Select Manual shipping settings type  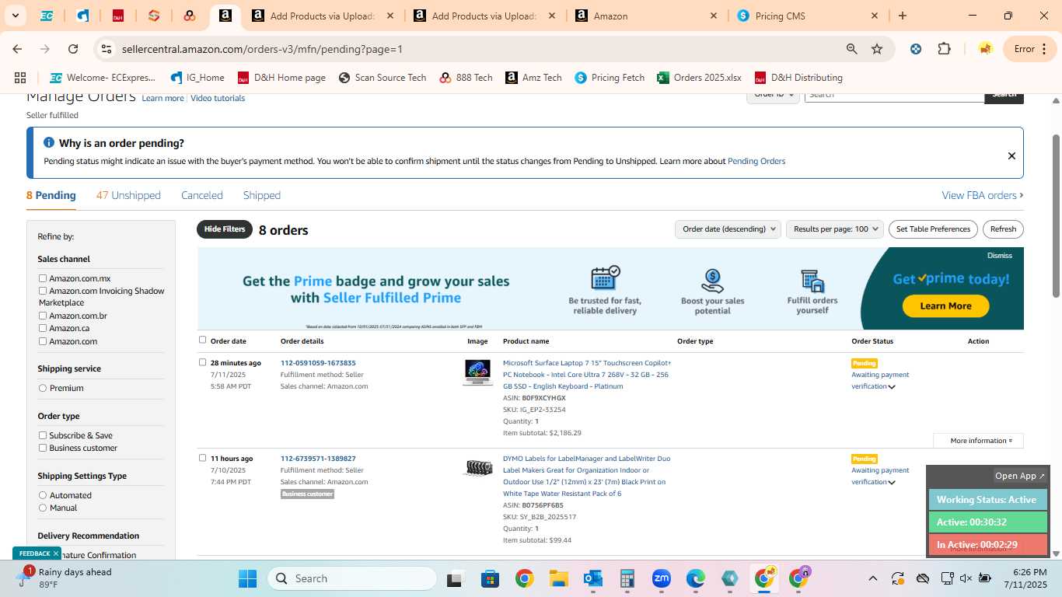[43, 508]
